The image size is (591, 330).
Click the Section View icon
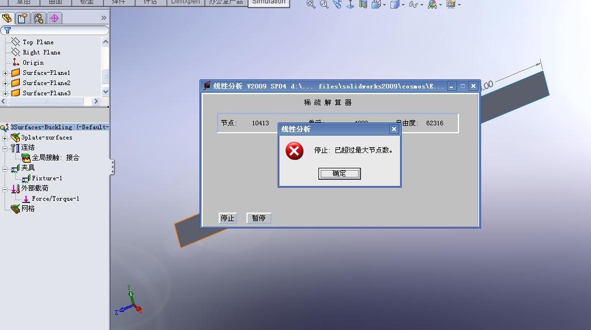(363, 4)
